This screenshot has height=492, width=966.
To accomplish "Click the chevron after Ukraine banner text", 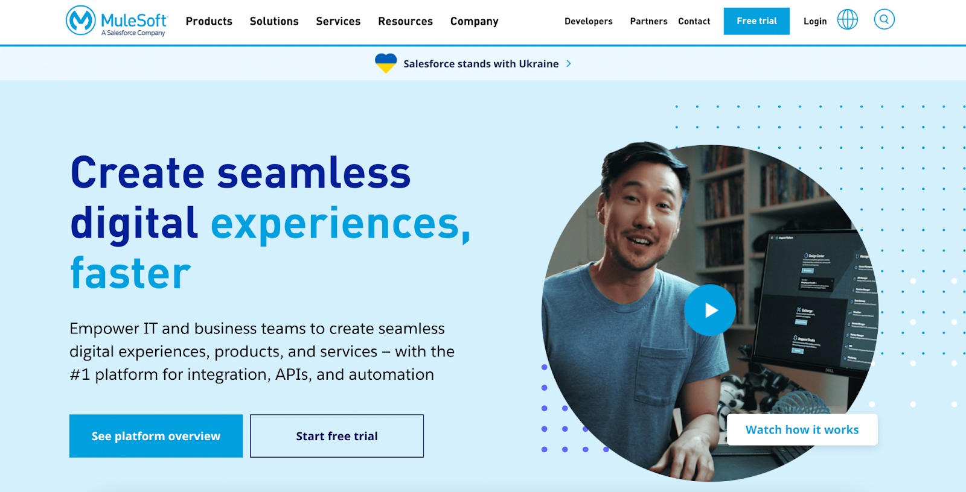I will [569, 63].
